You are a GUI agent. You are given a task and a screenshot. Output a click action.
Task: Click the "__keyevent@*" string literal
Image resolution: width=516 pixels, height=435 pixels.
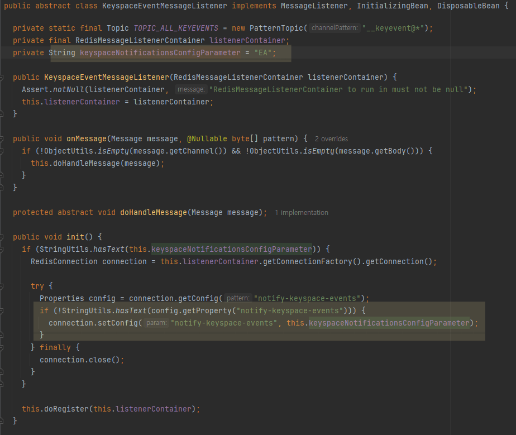click(393, 28)
